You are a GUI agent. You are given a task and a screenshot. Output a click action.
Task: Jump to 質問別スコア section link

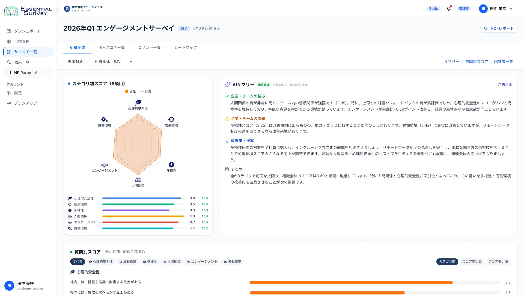[x=477, y=62]
